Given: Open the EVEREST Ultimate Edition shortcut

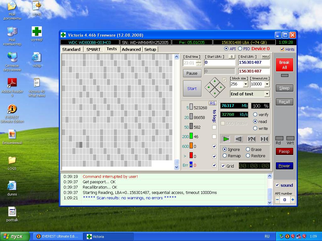Looking at the screenshot, I should coord(12,113).
